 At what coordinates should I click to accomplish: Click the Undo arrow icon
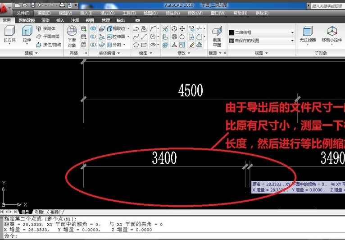tap(41, 5)
